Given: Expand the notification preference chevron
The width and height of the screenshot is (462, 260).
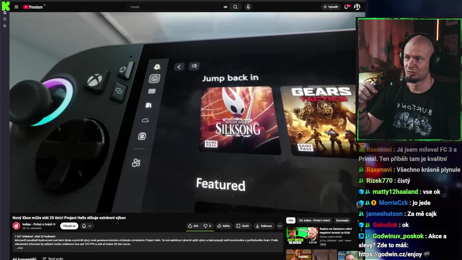Looking at the screenshot, I should coord(90,226).
